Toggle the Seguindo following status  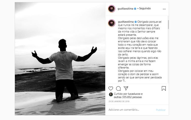(x=145, y=8)
